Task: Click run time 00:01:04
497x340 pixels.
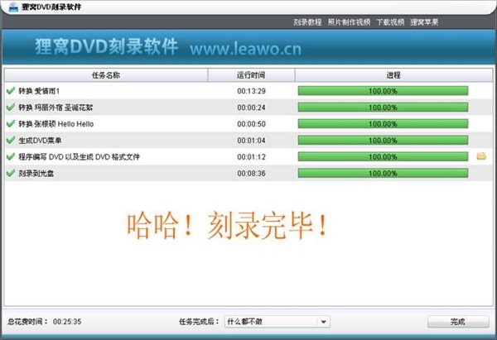Action: (251, 141)
